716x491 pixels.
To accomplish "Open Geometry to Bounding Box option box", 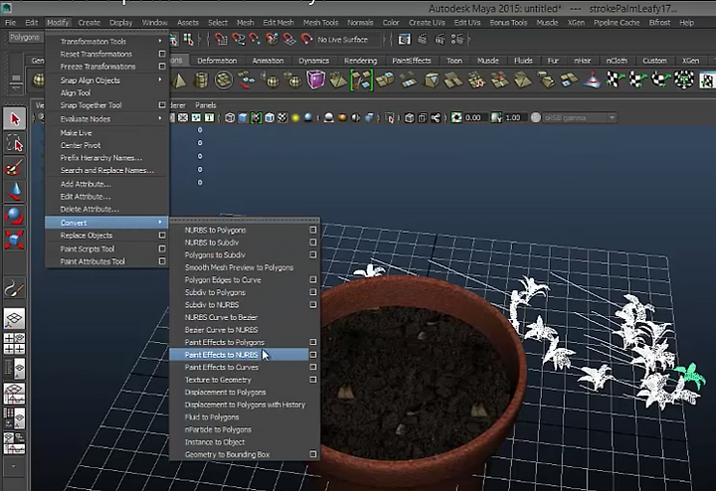I will 313,454.
